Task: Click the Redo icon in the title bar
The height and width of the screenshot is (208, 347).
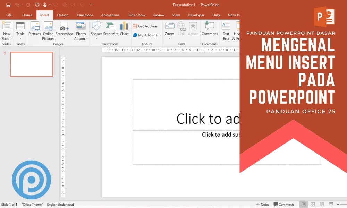Action: pyautogui.click(x=28, y=5)
